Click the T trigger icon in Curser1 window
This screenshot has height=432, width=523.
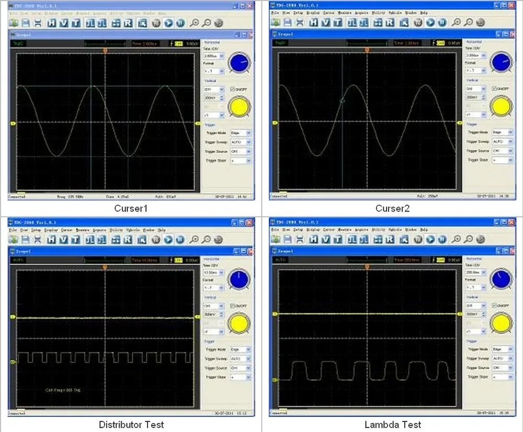click(x=76, y=23)
